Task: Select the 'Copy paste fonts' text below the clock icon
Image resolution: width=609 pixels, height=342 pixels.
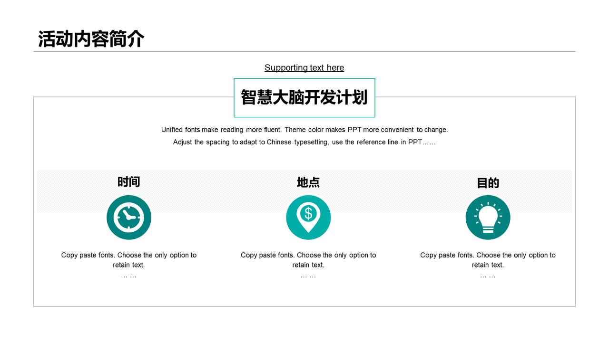Action: [129, 265]
